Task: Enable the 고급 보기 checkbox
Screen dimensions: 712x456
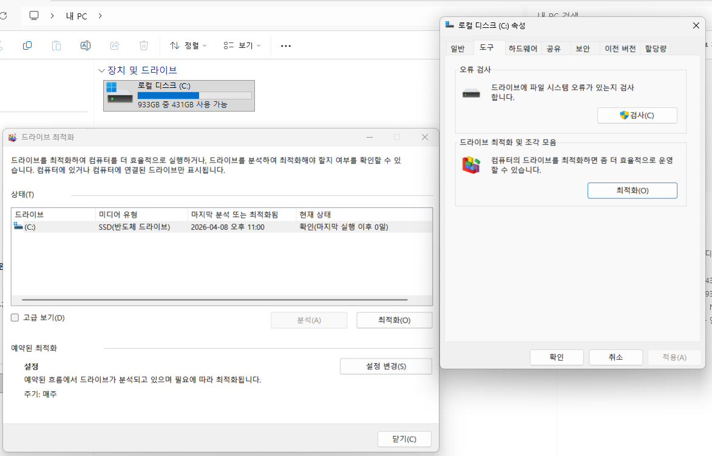Action: [x=15, y=317]
